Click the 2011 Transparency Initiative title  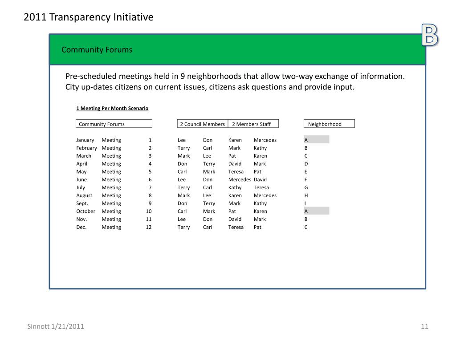[89, 17]
